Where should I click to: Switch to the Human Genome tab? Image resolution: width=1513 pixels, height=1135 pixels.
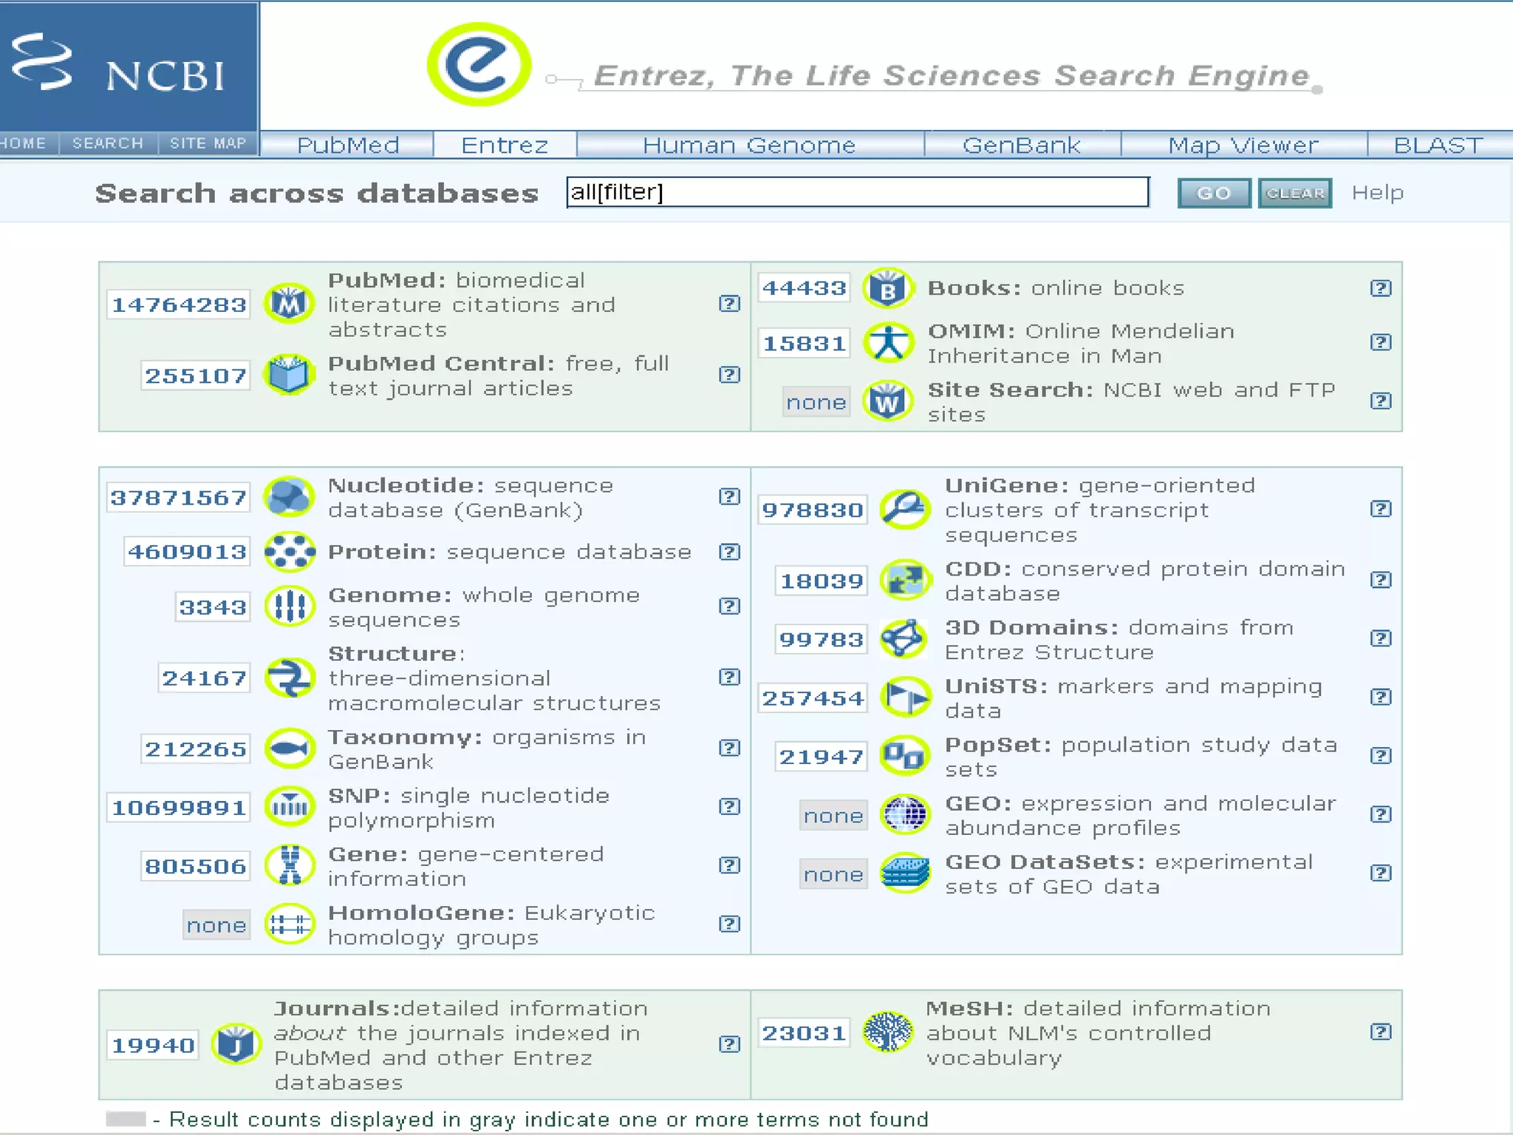pyautogui.click(x=748, y=145)
